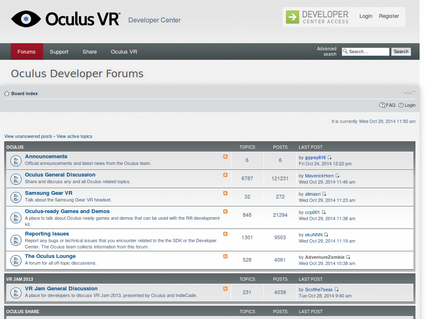
Task: Click the change font size icon
Action: (x=409, y=92)
